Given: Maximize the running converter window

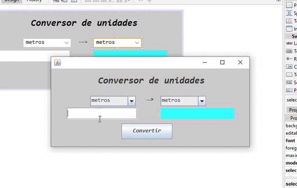Looking at the screenshot, I should point(222,62).
